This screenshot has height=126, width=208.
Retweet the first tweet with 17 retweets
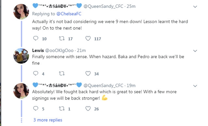click(62, 38)
